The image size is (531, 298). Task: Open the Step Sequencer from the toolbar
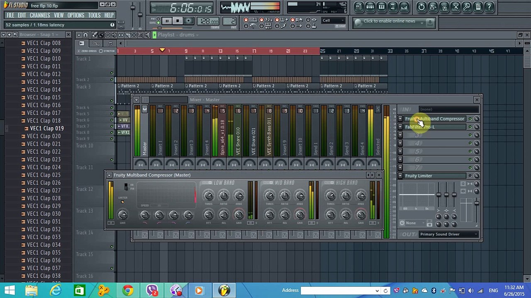coord(370,7)
